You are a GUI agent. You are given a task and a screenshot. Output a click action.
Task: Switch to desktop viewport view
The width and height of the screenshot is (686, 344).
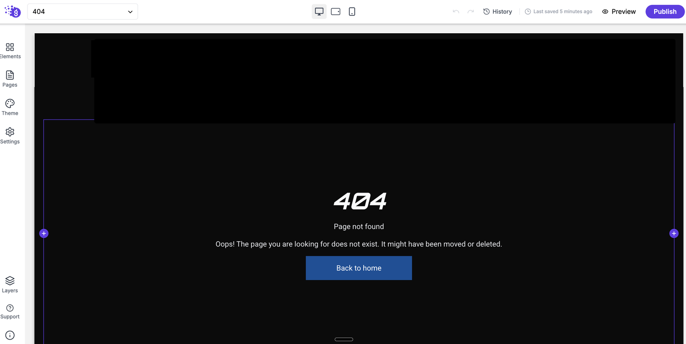point(319,11)
